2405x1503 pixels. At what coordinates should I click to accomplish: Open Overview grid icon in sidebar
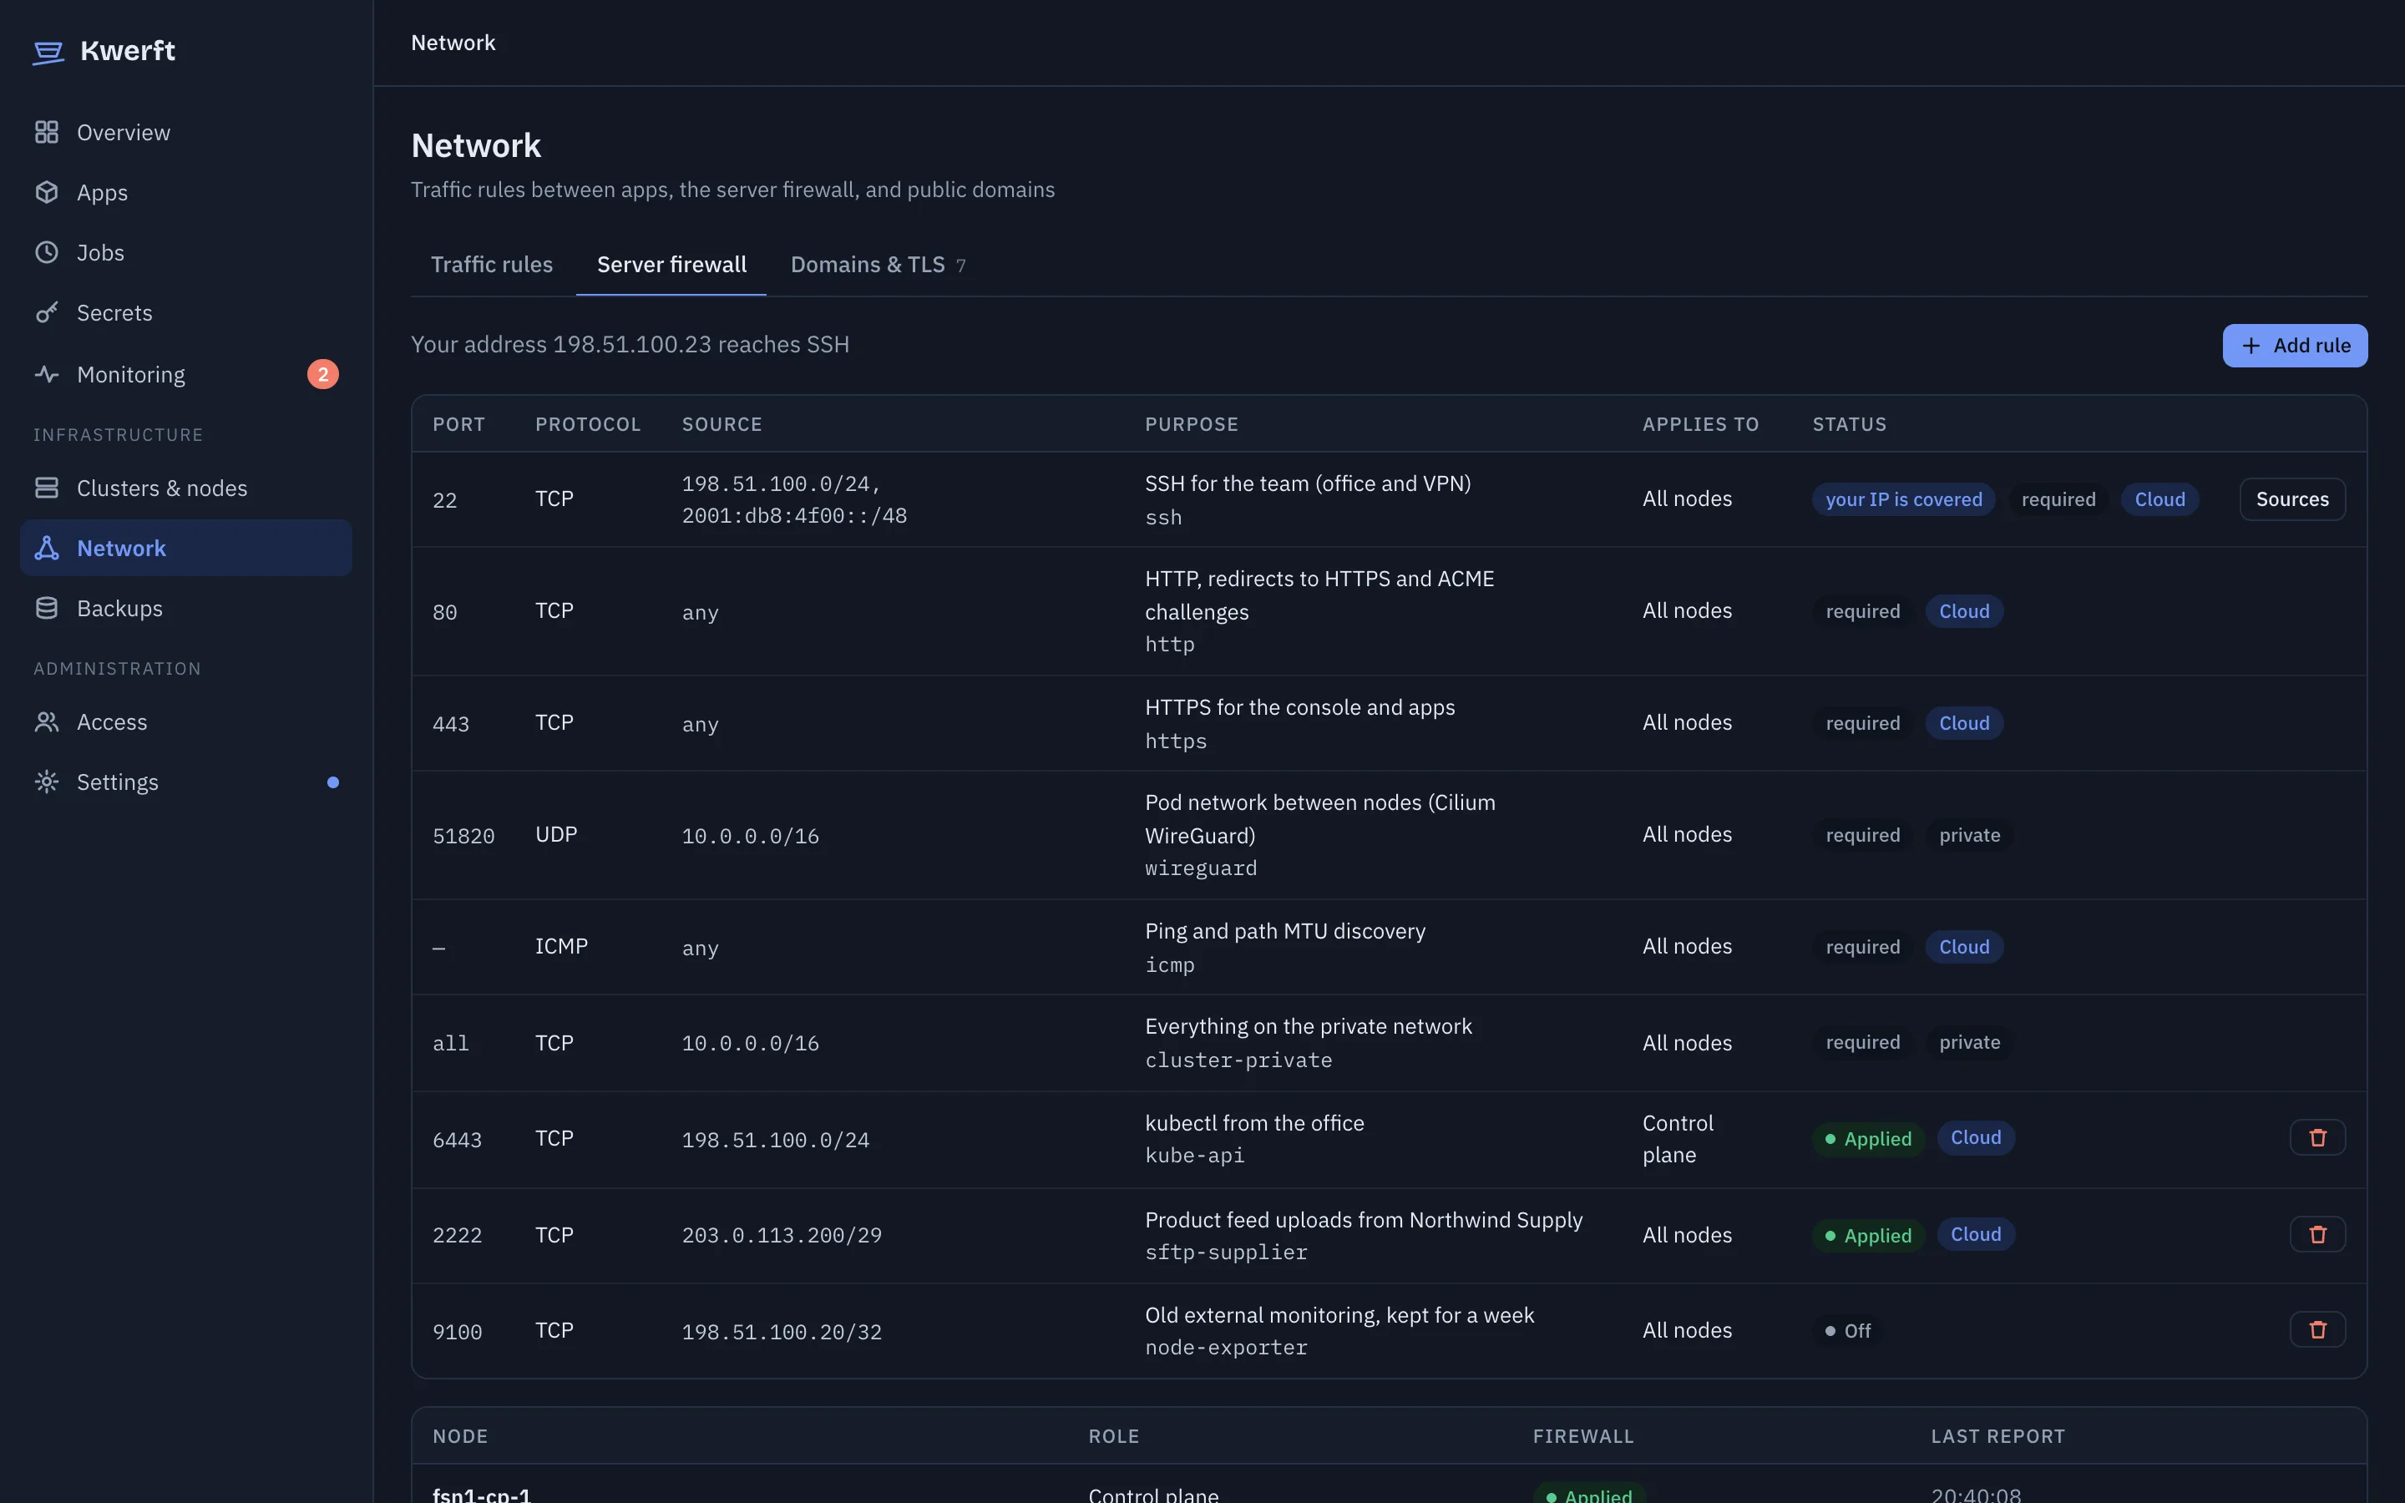pyautogui.click(x=47, y=132)
